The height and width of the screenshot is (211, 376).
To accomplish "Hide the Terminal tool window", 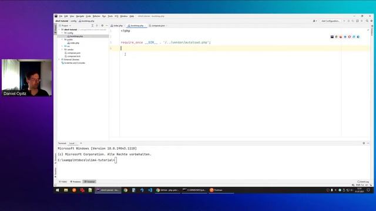I will tap(368, 143).
